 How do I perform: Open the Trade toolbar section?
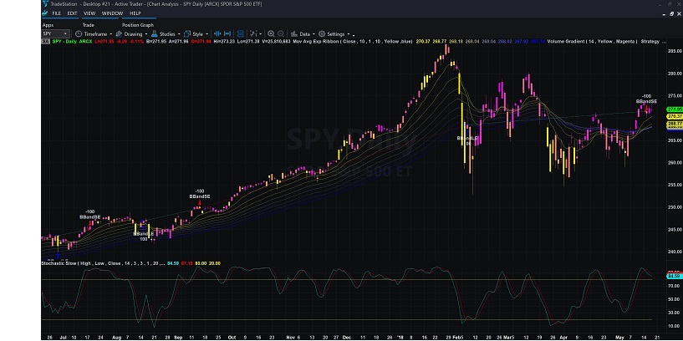click(89, 25)
